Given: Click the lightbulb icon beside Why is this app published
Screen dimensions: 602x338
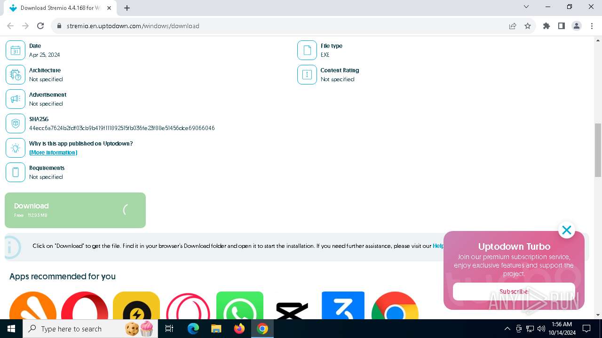Looking at the screenshot, I should point(16,148).
